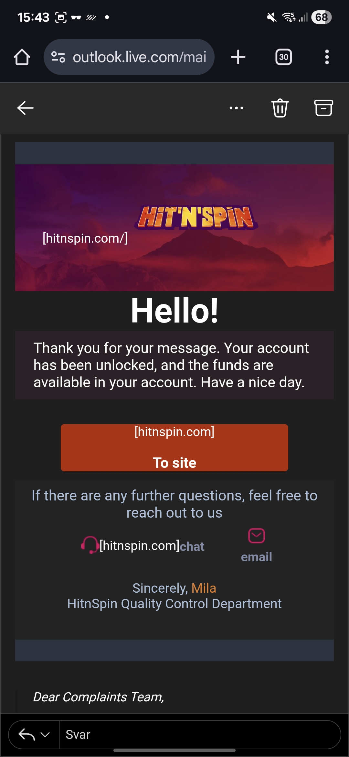Archive this email
The height and width of the screenshot is (757, 349).
click(323, 108)
